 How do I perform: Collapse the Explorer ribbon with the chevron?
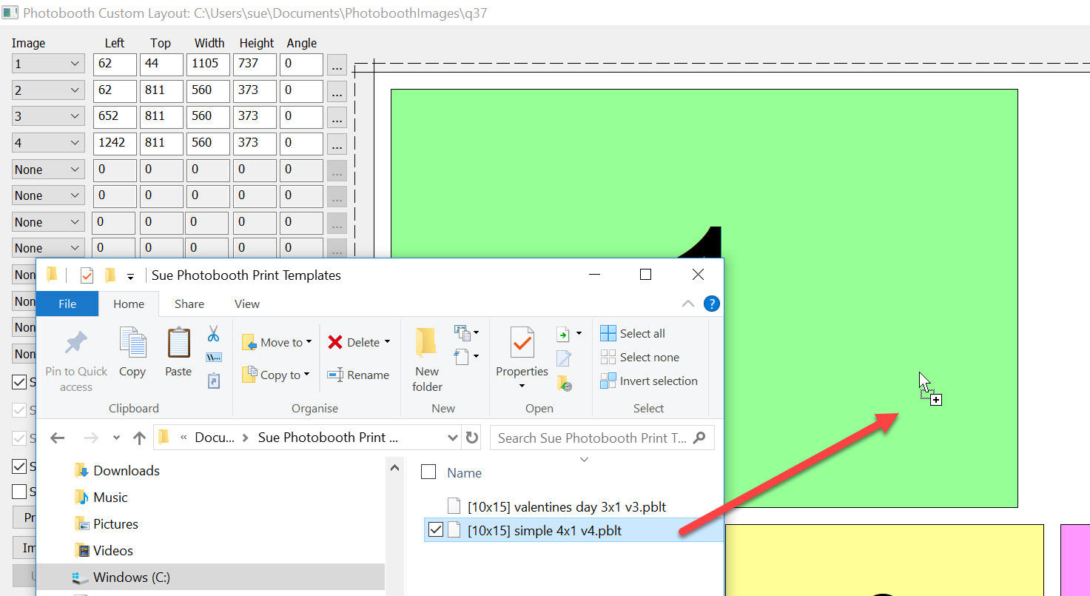pos(687,304)
